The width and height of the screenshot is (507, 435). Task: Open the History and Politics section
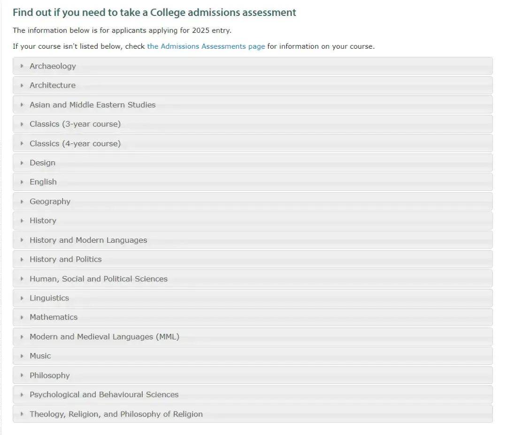tap(66, 259)
